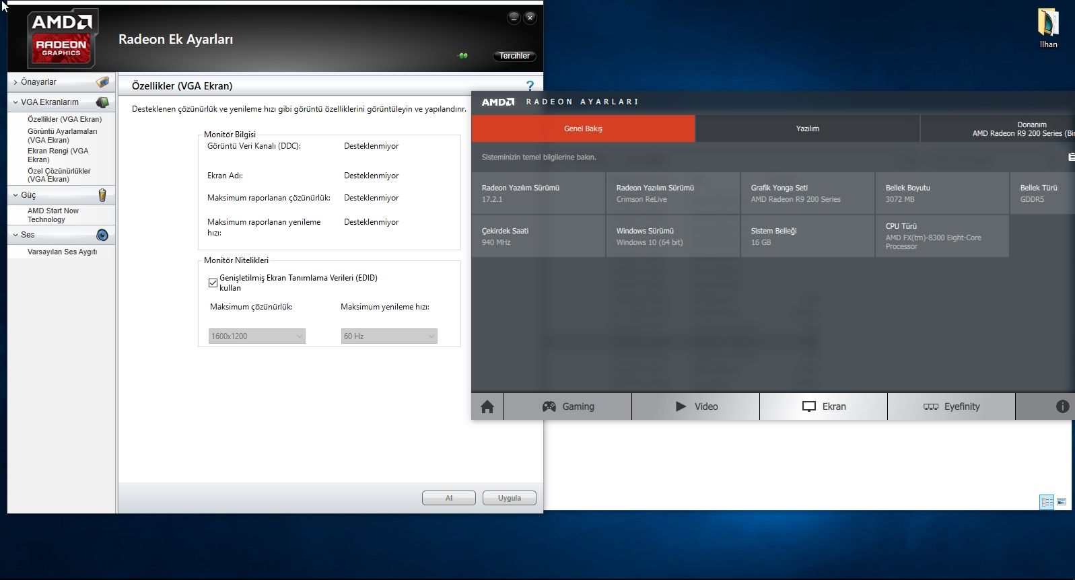1075x580 pixels.
Task: Click the Uygula button
Action: pyautogui.click(x=510, y=498)
